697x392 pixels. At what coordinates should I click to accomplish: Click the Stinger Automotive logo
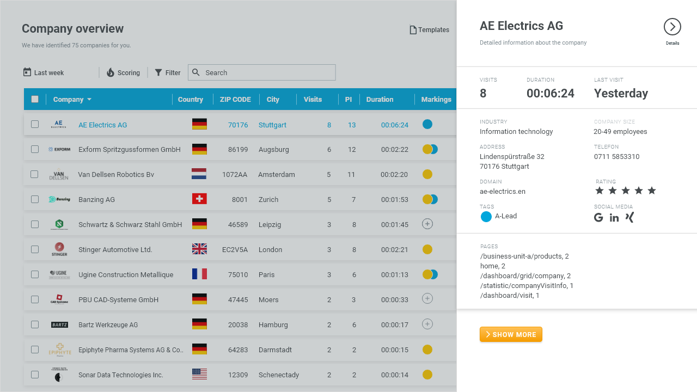59,249
